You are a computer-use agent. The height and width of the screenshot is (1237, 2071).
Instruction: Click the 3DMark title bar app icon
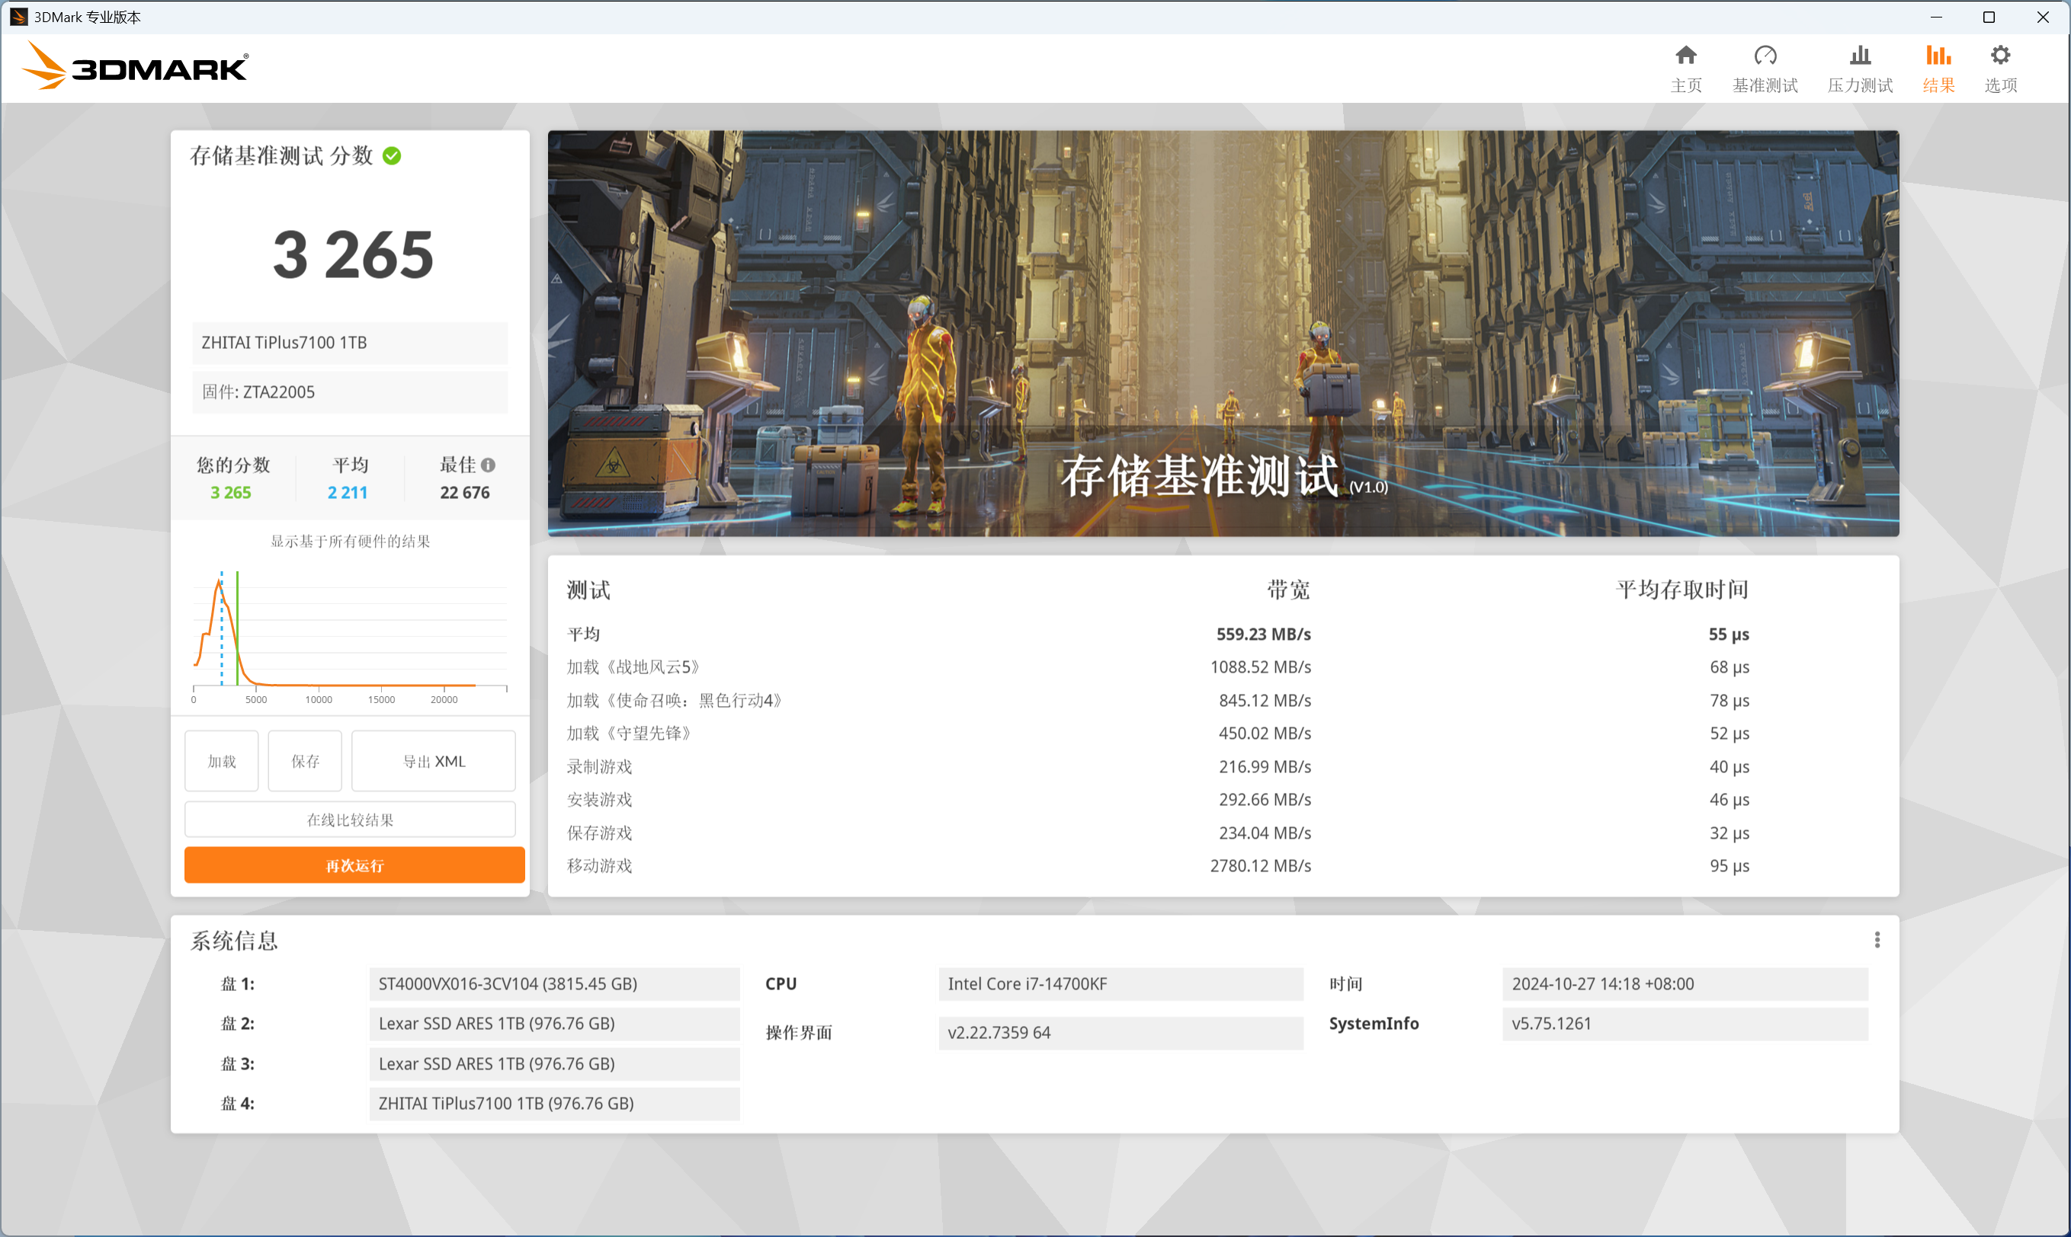18,17
